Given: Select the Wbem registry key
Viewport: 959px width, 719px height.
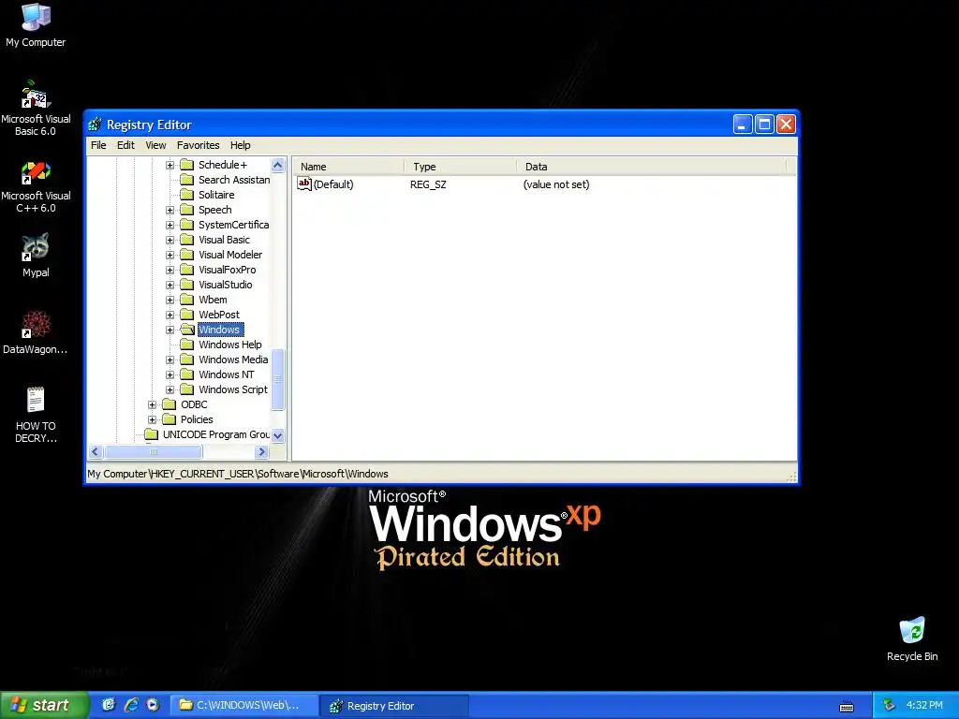Looking at the screenshot, I should pyautogui.click(x=213, y=300).
